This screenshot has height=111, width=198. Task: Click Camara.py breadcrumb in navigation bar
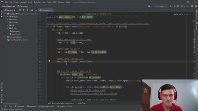pos(23,6)
